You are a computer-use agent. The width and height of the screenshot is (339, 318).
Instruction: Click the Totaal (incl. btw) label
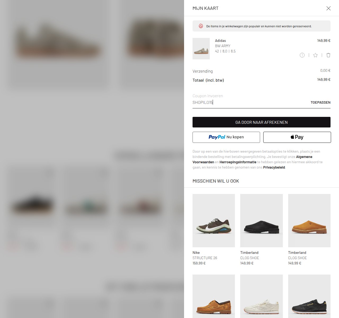pyautogui.click(x=208, y=80)
